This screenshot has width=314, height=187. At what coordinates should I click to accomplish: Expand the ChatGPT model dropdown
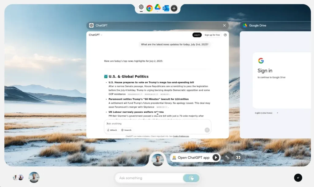(x=96, y=35)
